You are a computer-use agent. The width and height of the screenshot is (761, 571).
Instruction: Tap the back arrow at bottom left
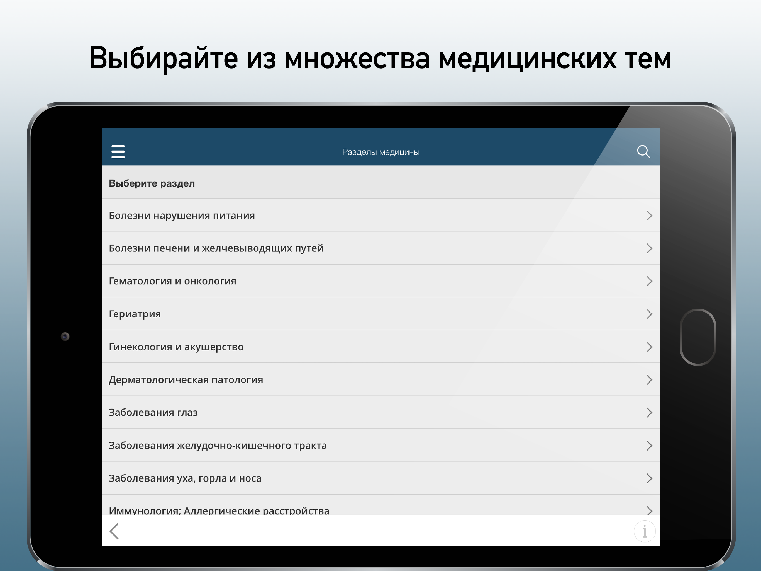point(114,531)
